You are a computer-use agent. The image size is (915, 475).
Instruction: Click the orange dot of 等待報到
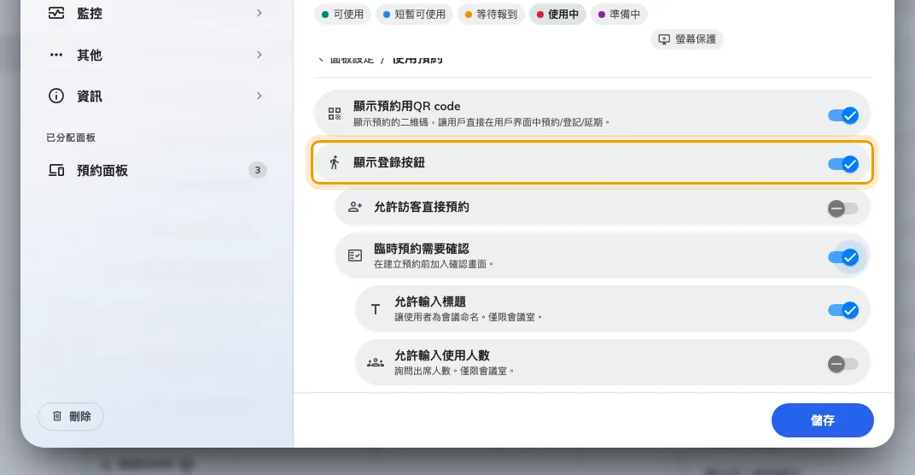468,15
